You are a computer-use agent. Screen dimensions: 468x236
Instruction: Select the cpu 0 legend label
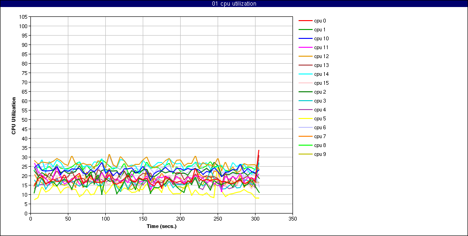pyautogui.click(x=320, y=21)
